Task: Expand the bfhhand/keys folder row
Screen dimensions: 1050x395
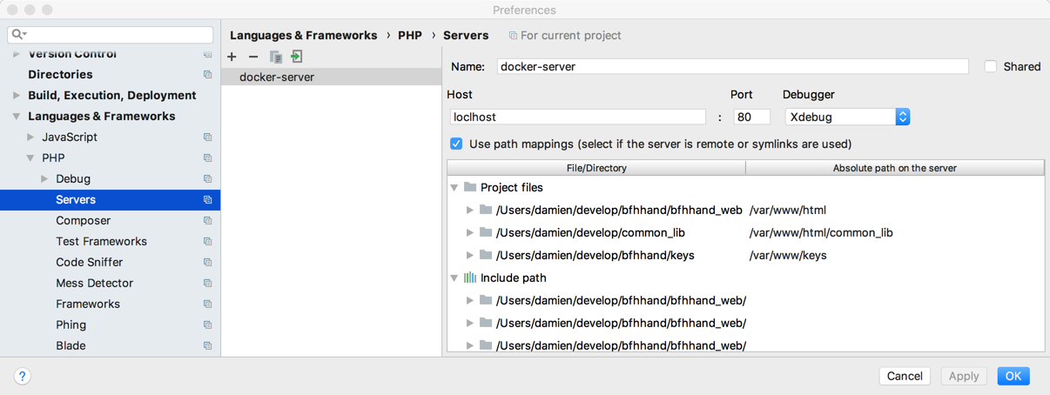Action: pos(470,256)
